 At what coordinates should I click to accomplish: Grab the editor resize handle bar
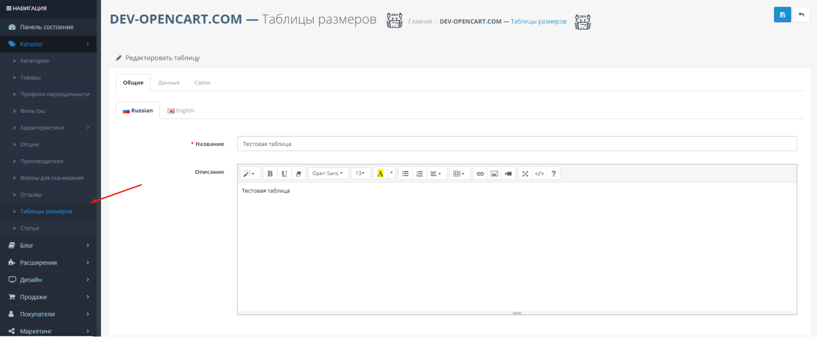point(517,313)
